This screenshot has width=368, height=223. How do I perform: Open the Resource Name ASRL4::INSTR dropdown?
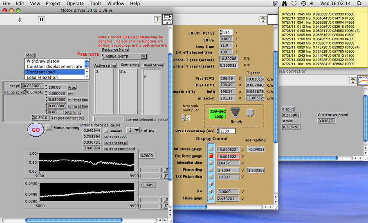(143, 56)
